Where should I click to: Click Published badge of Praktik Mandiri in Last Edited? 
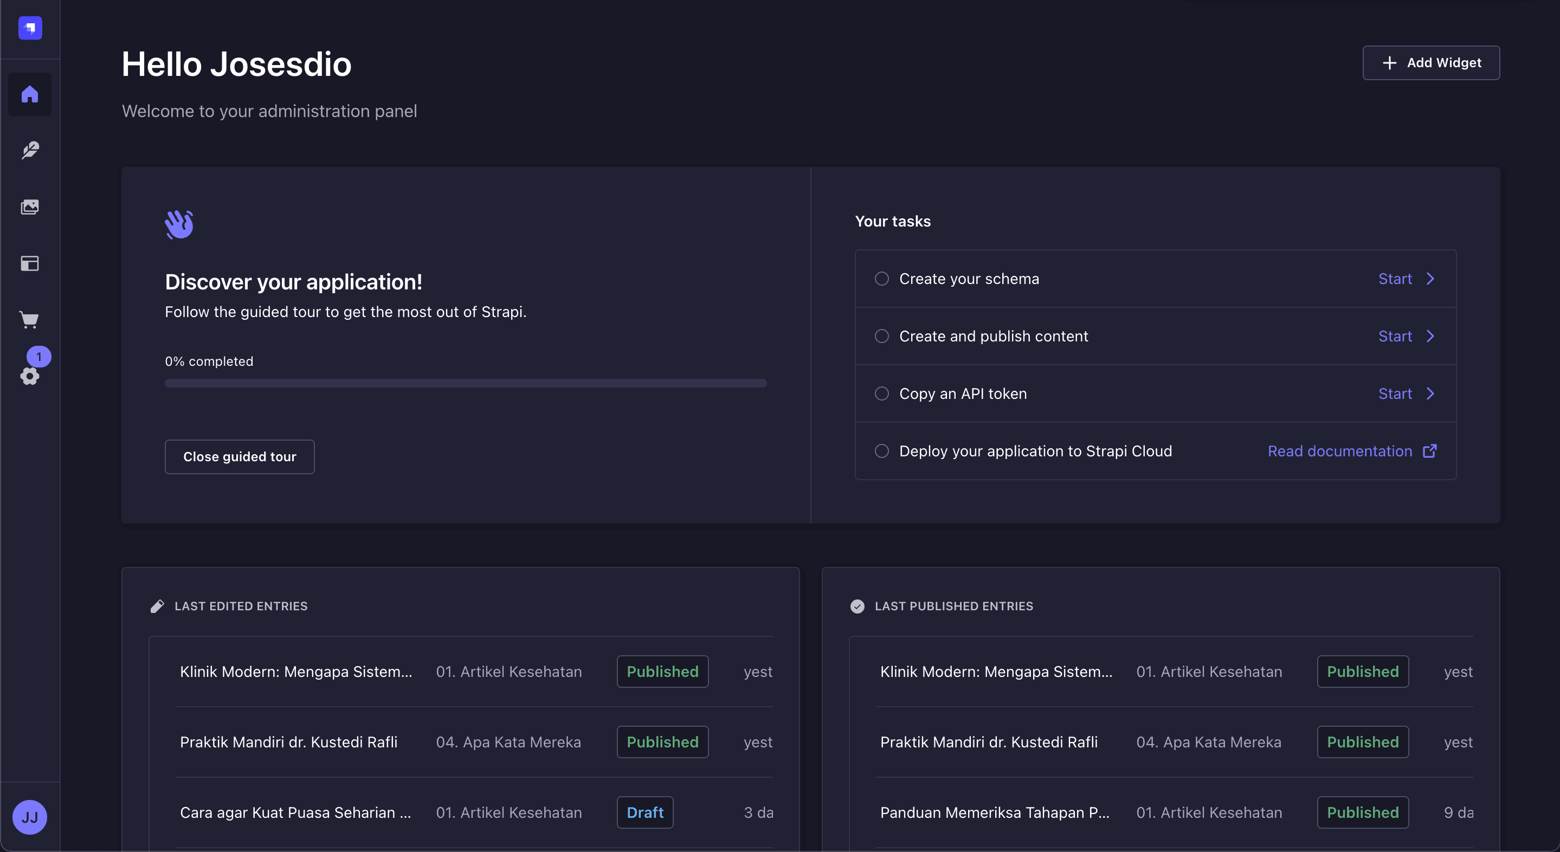(x=662, y=742)
